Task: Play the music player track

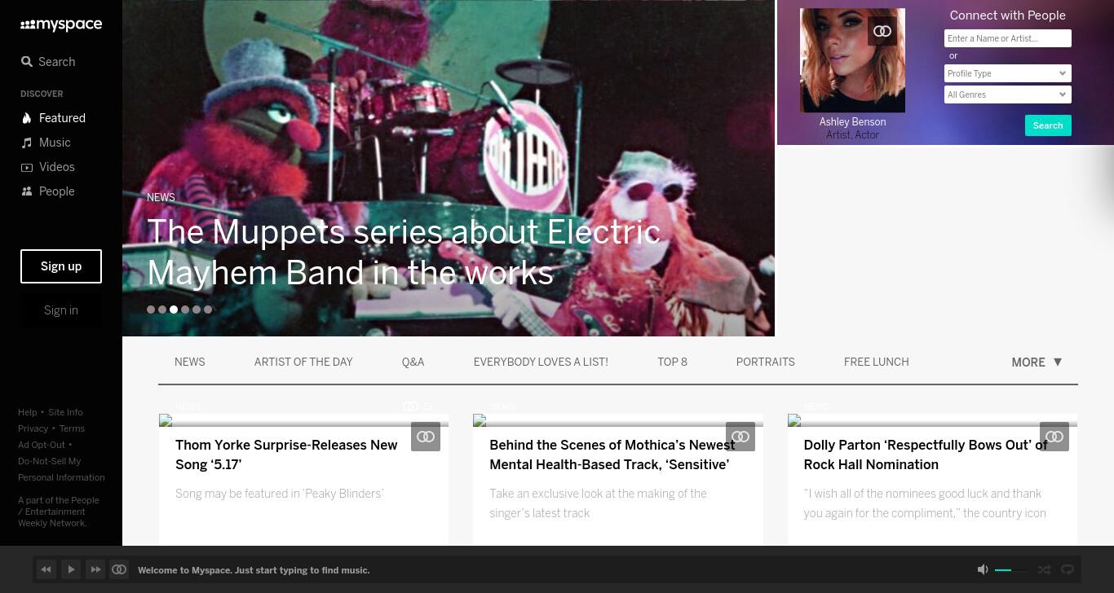Action: [x=71, y=569]
